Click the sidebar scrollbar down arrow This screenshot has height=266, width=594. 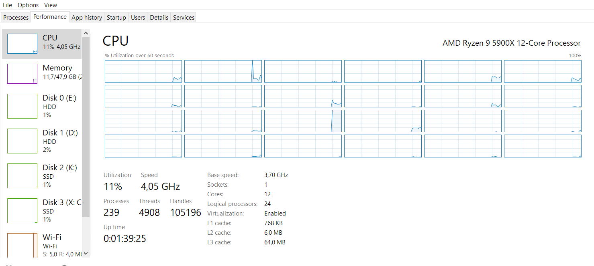pos(86,254)
